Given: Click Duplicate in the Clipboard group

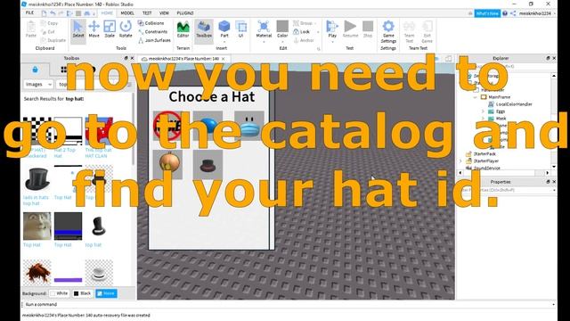Looking at the screenshot, I should (53, 40).
